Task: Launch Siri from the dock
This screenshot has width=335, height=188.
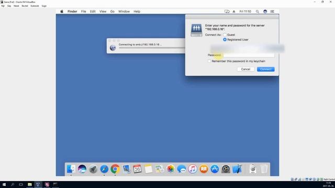Action: pos(82,169)
